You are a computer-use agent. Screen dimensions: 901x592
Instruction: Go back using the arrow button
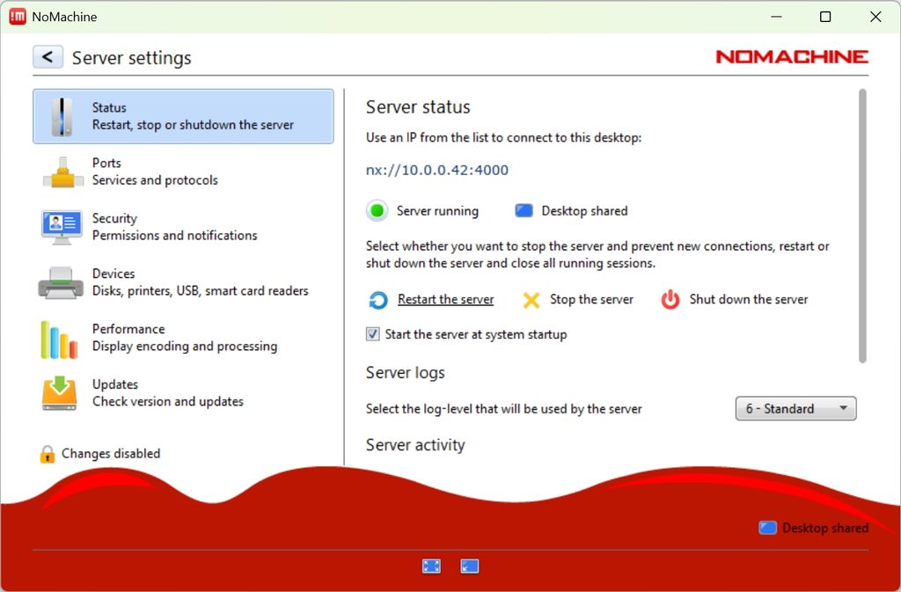pos(48,57)
